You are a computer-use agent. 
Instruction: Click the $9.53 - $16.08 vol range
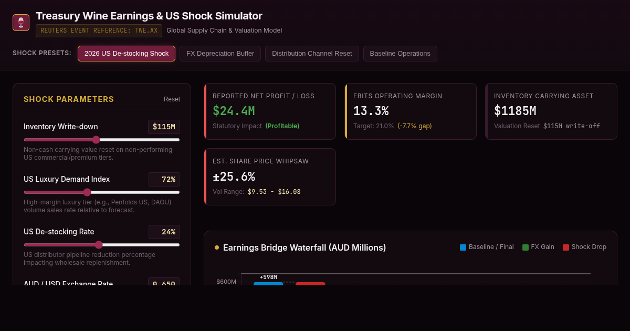tap(274, 192)
